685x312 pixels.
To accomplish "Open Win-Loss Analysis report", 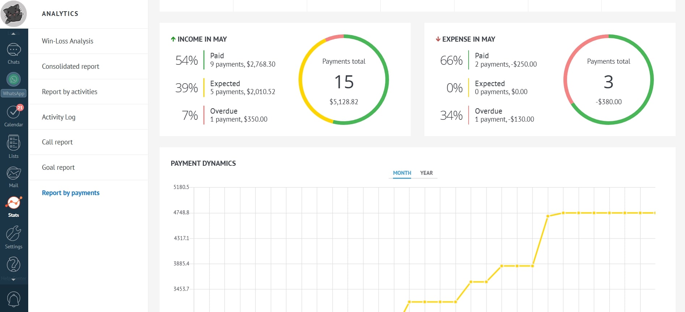I will 68,41.
